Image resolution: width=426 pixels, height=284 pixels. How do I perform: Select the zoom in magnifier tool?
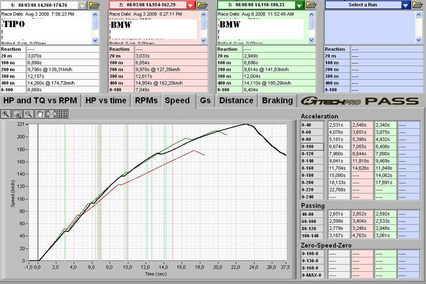pos(5,114)
